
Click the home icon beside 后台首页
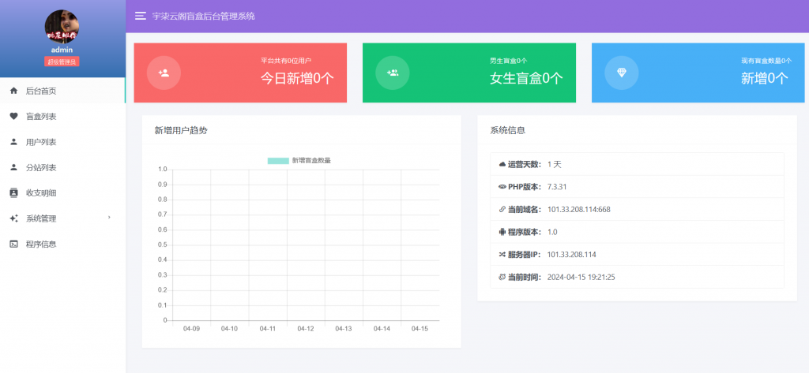point(14,91)
